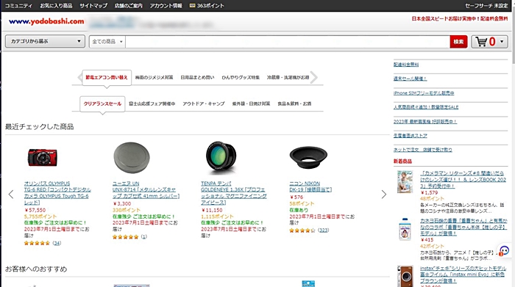The image size is (515, 287).
Task: Open the ニコン NIKON DK-19 product link
Action: [x=310, y=186]
